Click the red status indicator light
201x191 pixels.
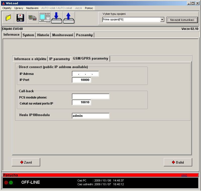6,182
